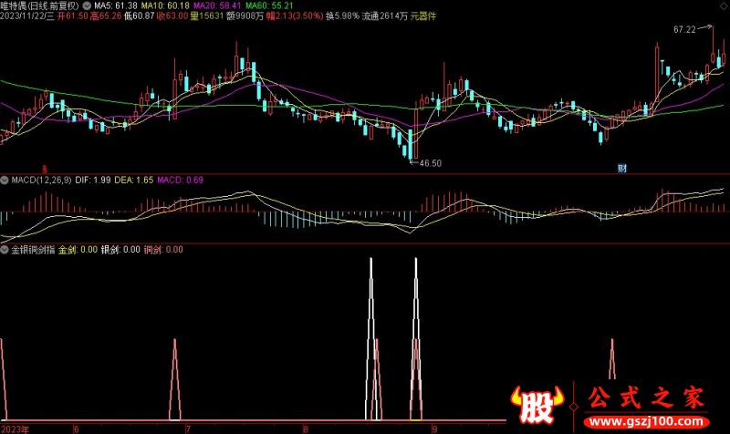This screenshot has height=434, width=730.
Task: Select the stock title 唯特偶(日线.前复权)
Action: tap(40, 6)
